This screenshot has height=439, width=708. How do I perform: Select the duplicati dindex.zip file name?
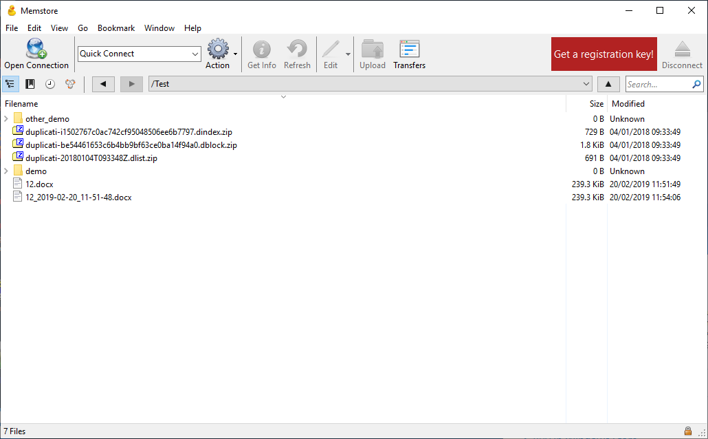click(129, 131)
